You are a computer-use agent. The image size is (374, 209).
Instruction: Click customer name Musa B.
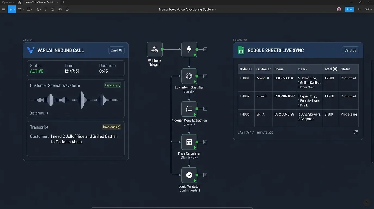pos(262,96)
